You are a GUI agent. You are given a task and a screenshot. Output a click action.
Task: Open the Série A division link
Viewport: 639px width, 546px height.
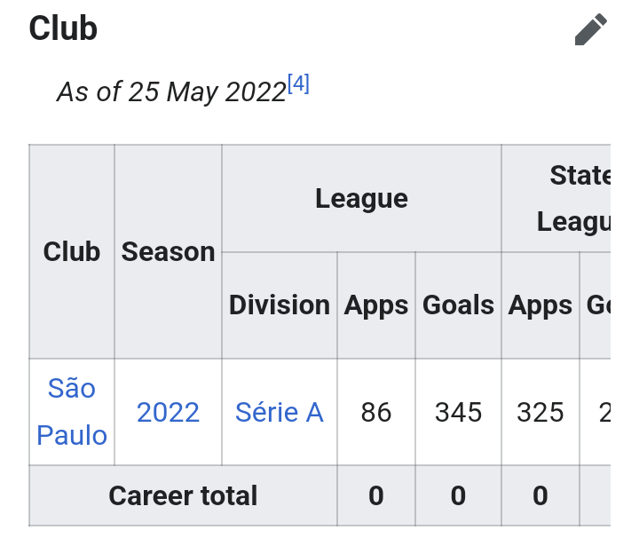point(280,412)
